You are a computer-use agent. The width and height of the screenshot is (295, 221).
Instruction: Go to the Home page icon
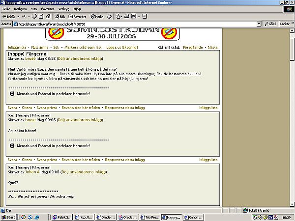(x=48, y=17)
